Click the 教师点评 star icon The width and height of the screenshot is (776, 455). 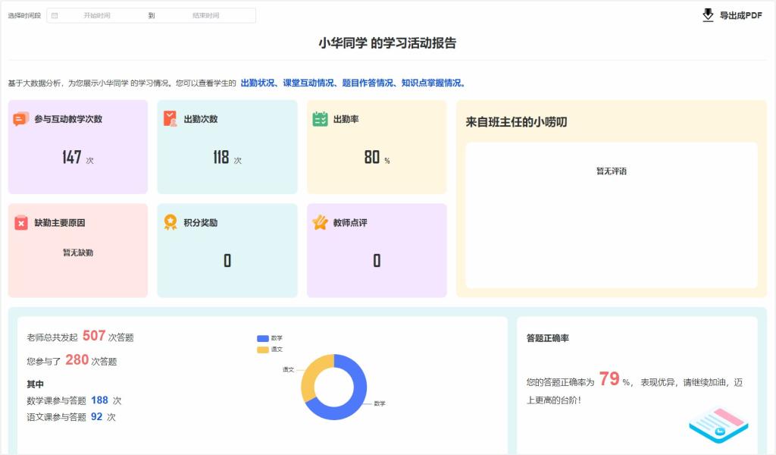pos(320,223)
